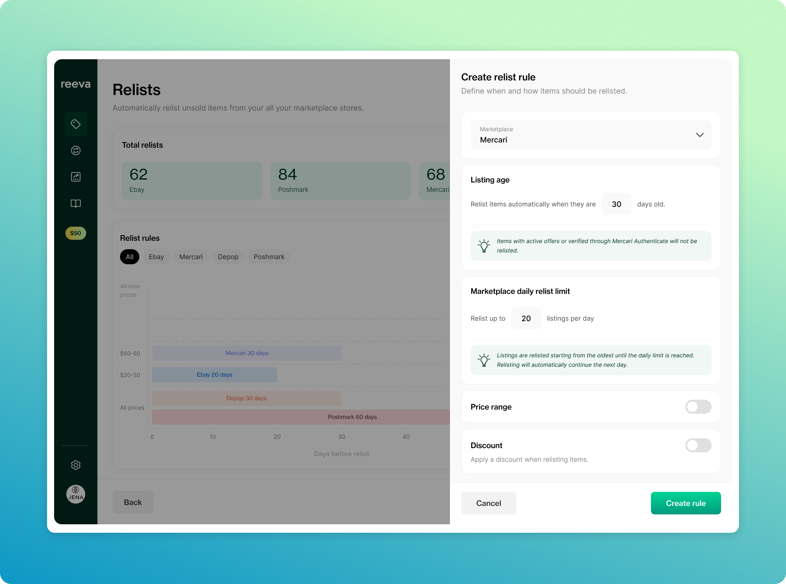Edit the listing age days field

pyautogui.click(x=617, y=204)
